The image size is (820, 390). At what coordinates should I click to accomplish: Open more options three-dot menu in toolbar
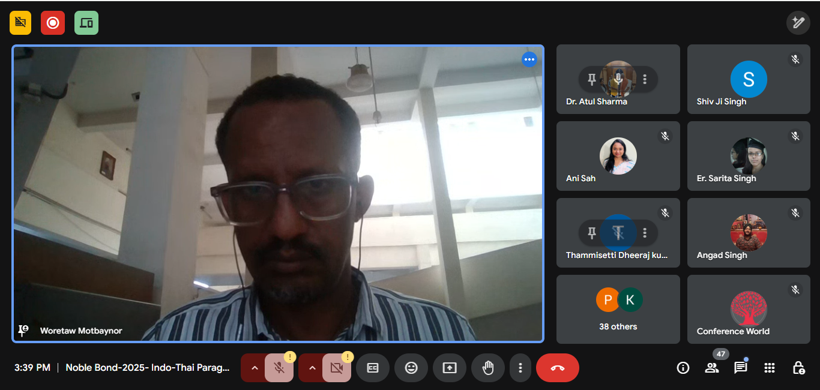pos(520,368)
